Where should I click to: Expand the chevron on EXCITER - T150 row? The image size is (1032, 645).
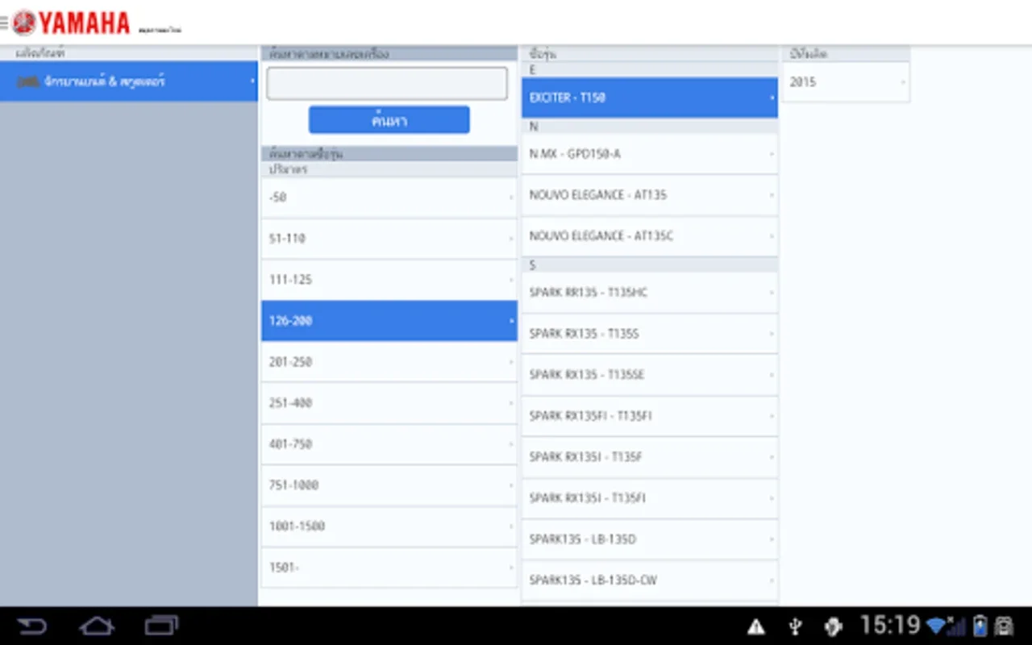click(x=772, y=98)
